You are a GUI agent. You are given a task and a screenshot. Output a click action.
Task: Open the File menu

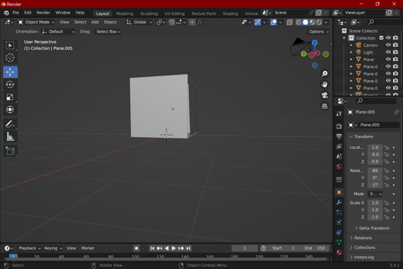[16, 13]
